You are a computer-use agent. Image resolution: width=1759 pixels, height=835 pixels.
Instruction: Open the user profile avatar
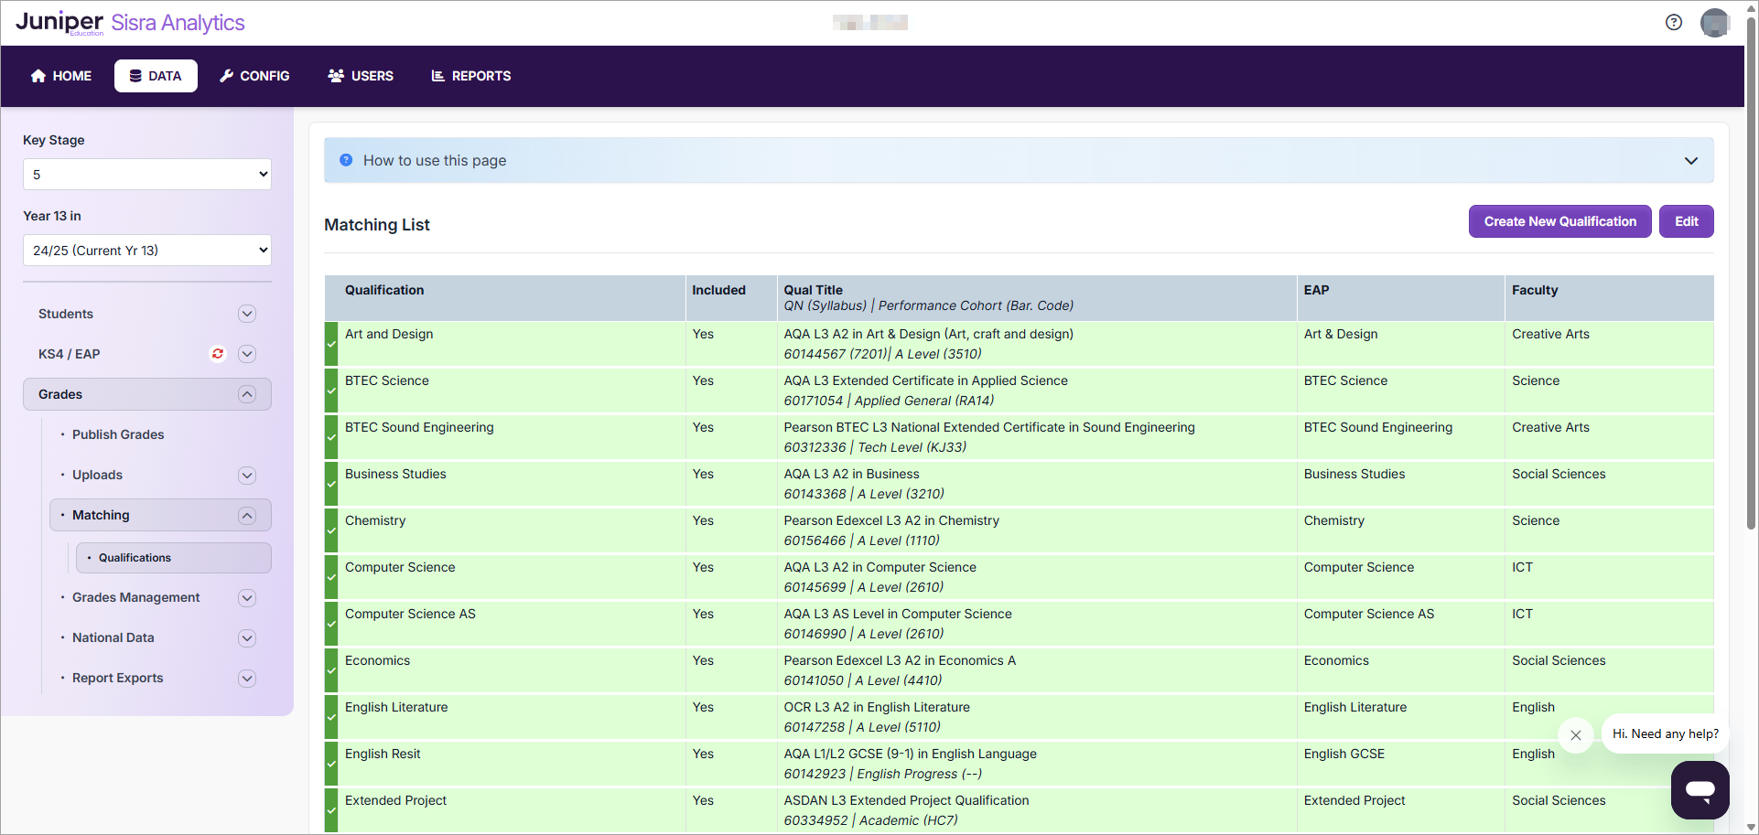click(1714, 23)
